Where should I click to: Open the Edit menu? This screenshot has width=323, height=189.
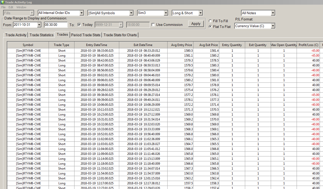pos(11,7)
